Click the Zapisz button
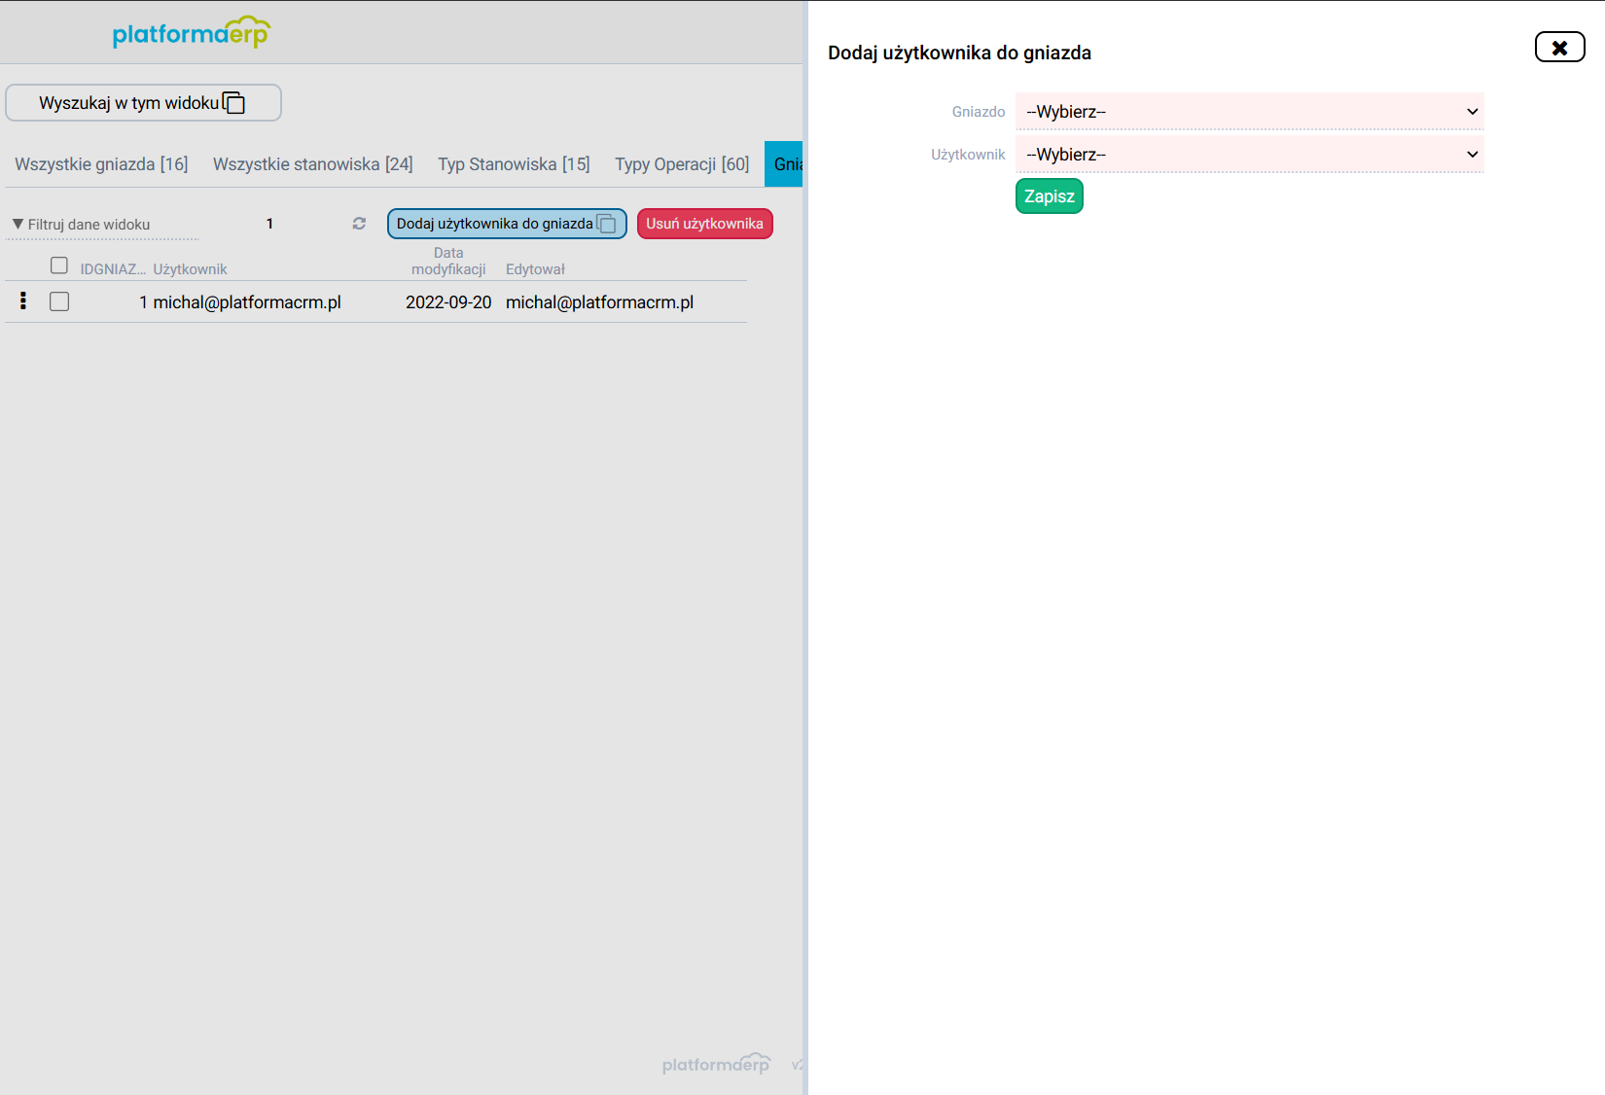This screenshot has height=1095, width=1605. [x=1050, y=196]
